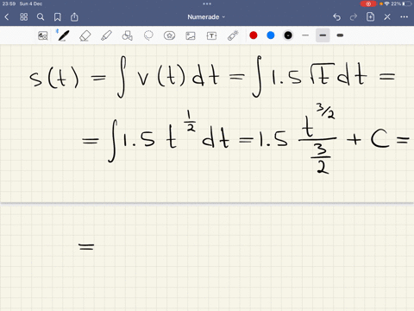Insert an image with the photo tool

coord(191,35)
